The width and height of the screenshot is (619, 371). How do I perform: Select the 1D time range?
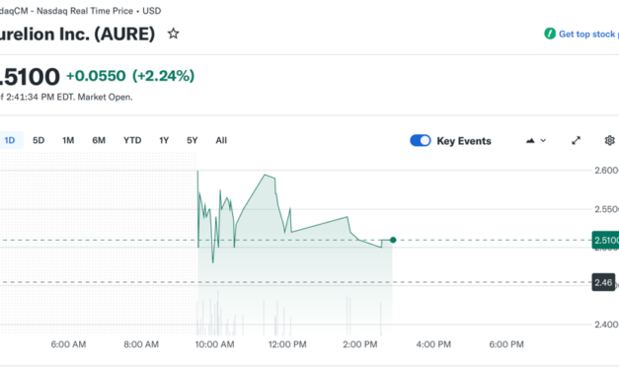pos(10,140)
